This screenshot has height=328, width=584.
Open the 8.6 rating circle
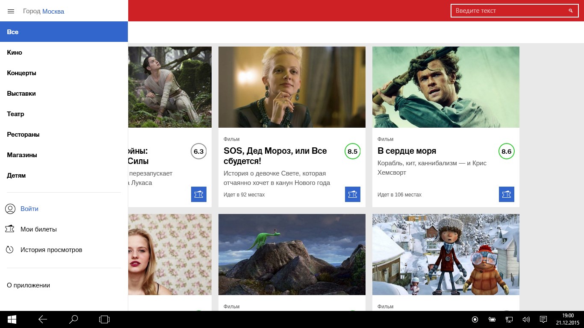(x=507, y=151)
